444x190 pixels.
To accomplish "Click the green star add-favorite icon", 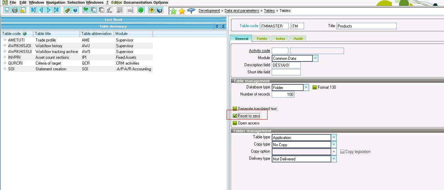I will pyautogui.click(x=173, y=11).
